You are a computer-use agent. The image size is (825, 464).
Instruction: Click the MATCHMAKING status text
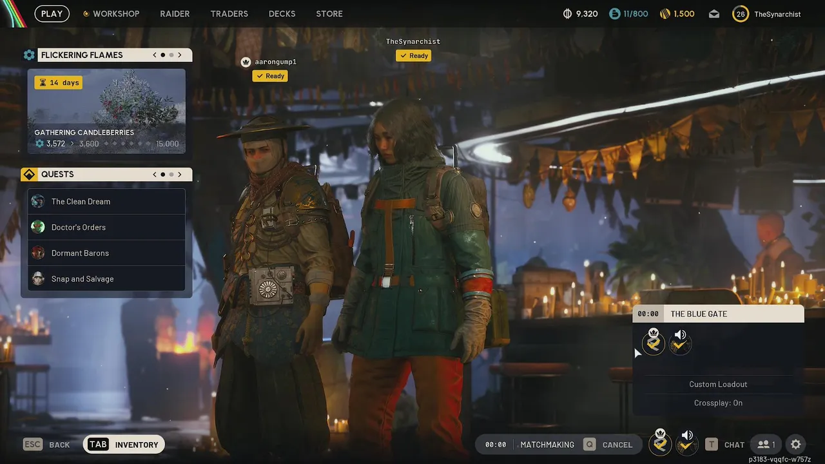[547, 445]
